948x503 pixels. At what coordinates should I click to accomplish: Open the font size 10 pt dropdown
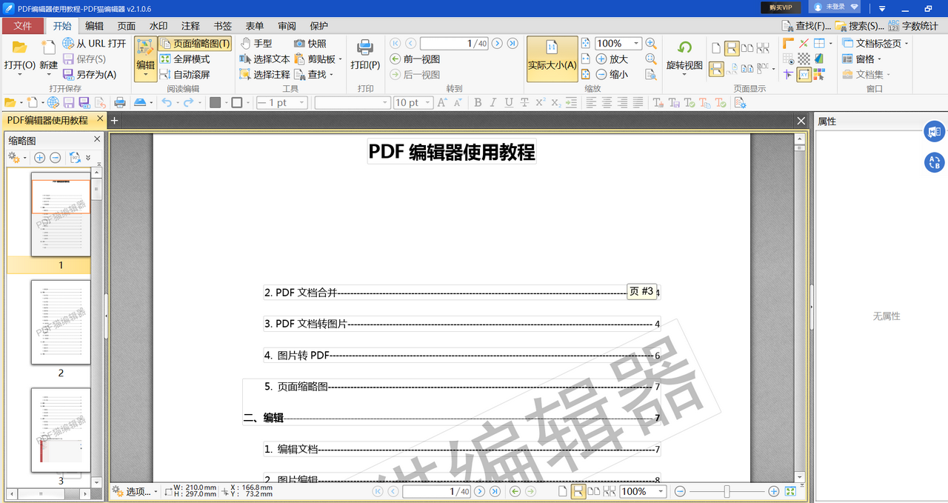click(x=427, y=103)
